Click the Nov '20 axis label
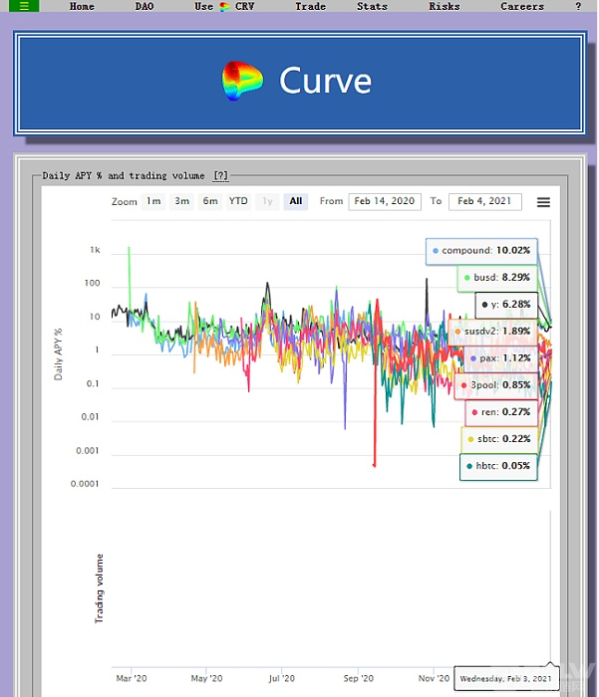The height and width of the screenshot is (697, 599). tap(434, 678)
